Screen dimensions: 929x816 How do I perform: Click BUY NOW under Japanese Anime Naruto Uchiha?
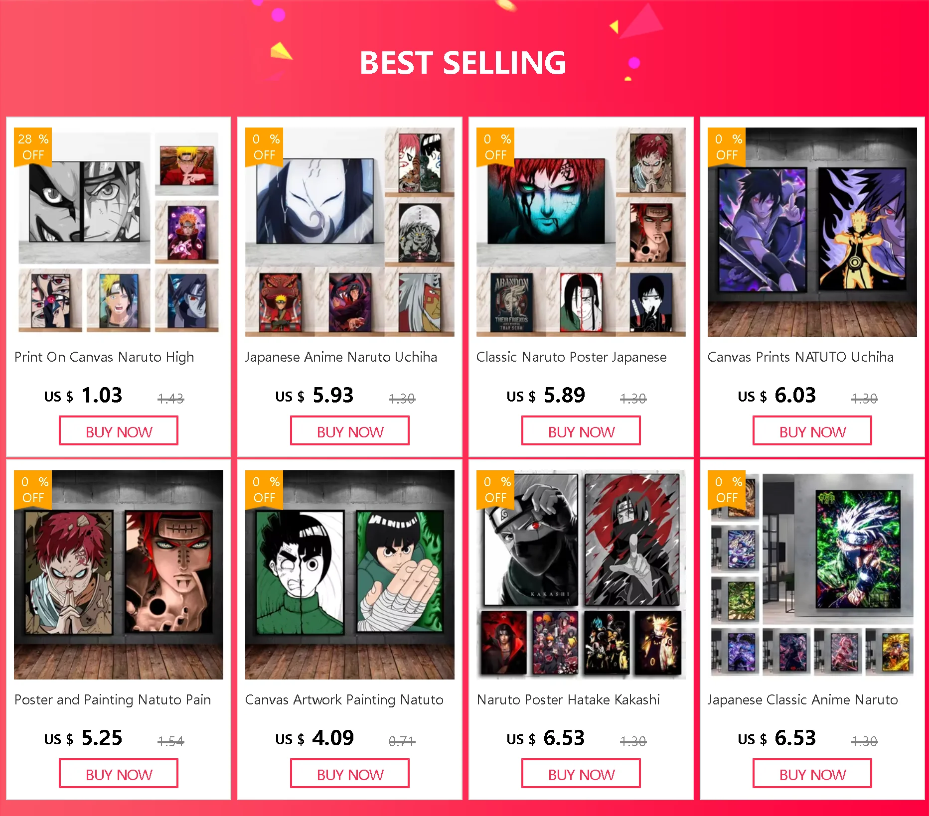[x=350, y=431]
